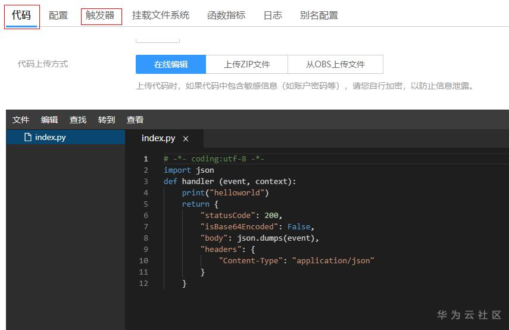Click the 代码上传方式 label
Image resolution: width=509 pixels, height=330 pixels.
click(43, 64)
